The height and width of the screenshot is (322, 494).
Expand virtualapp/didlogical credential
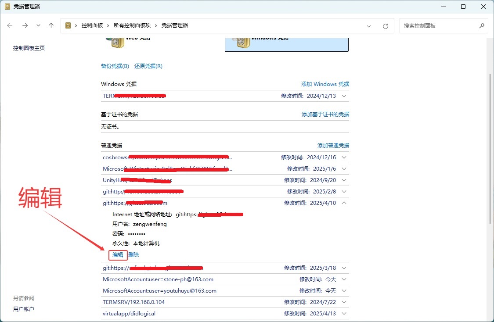344,314
